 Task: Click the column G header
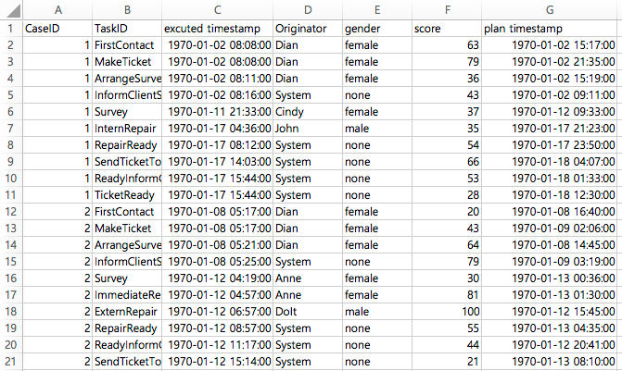(551, 9)
